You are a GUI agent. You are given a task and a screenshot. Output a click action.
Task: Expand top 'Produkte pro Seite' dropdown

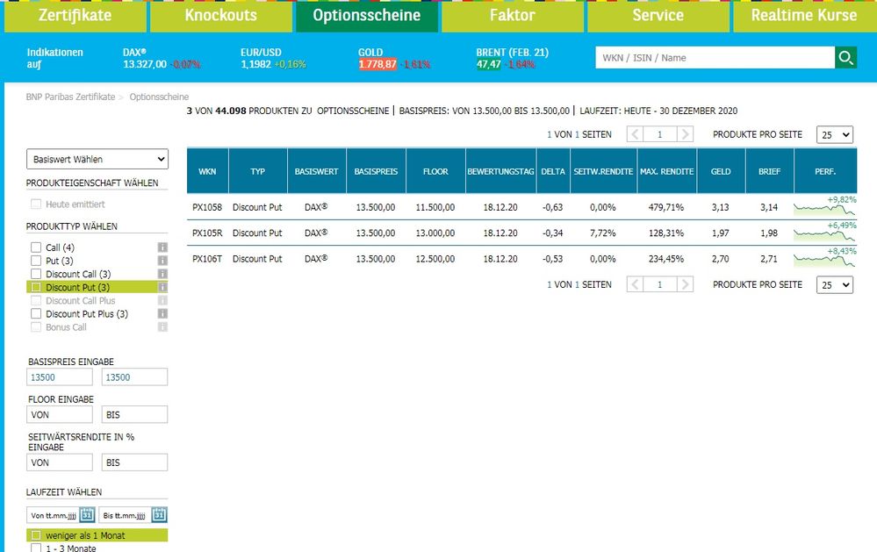(x=834, y=134)
